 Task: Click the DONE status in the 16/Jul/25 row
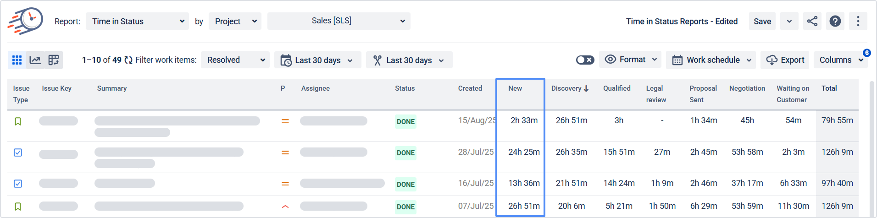[405, 184]
